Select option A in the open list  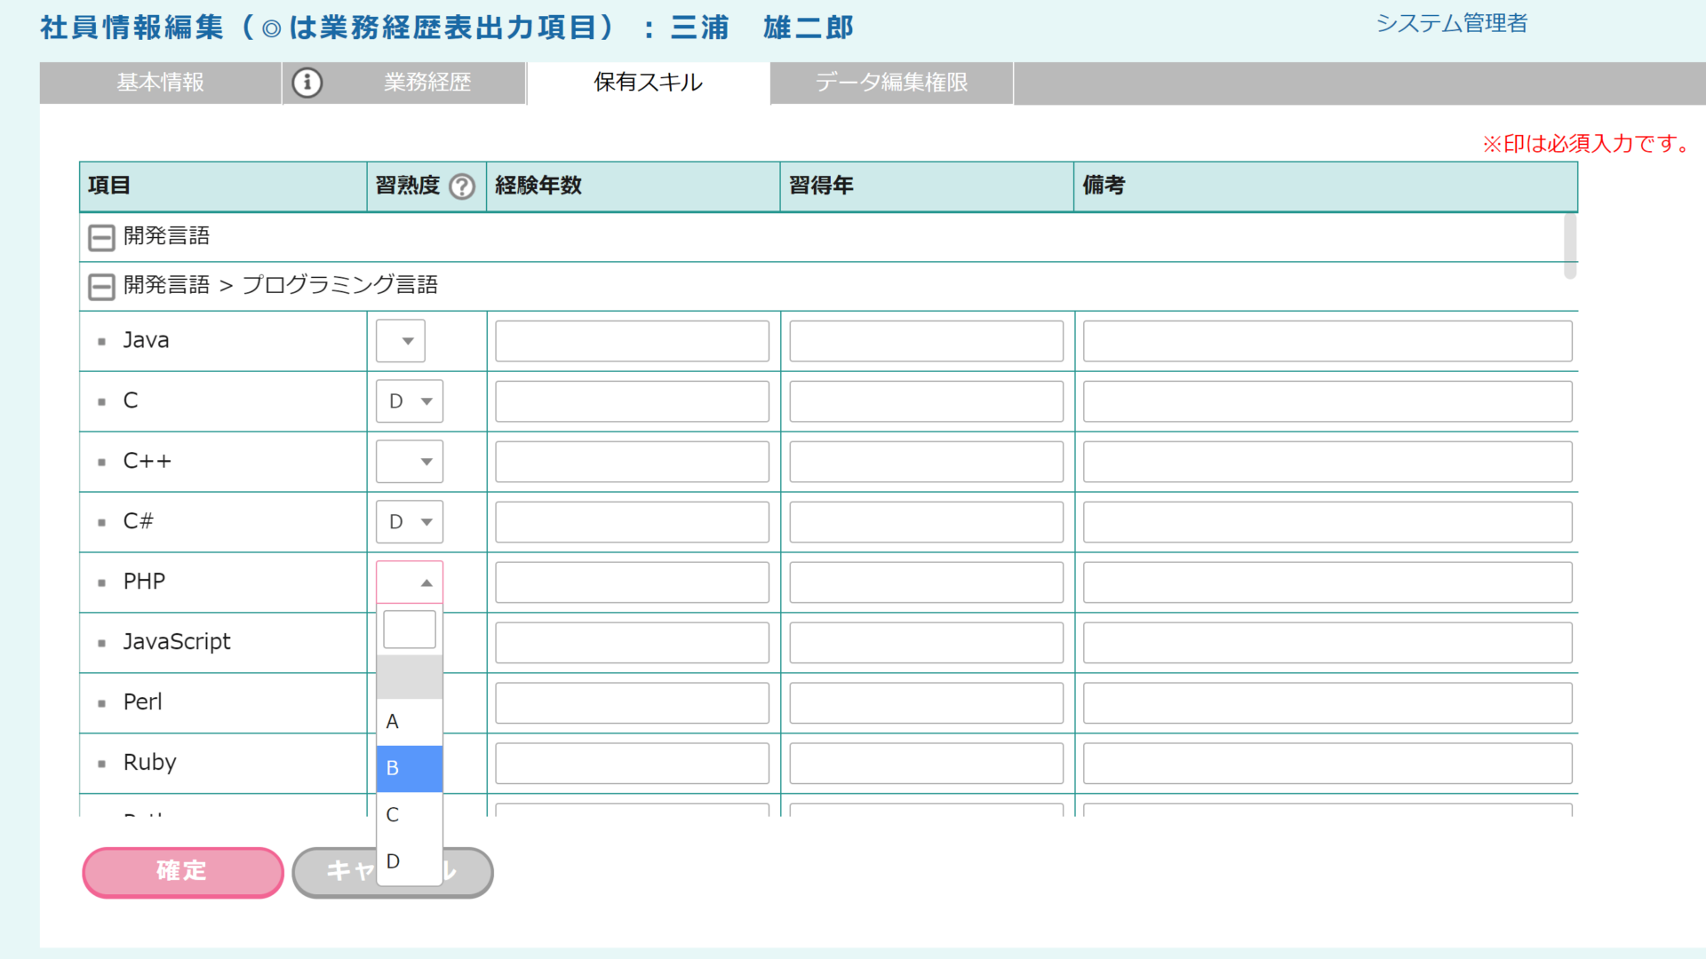(x=409, y=722)
